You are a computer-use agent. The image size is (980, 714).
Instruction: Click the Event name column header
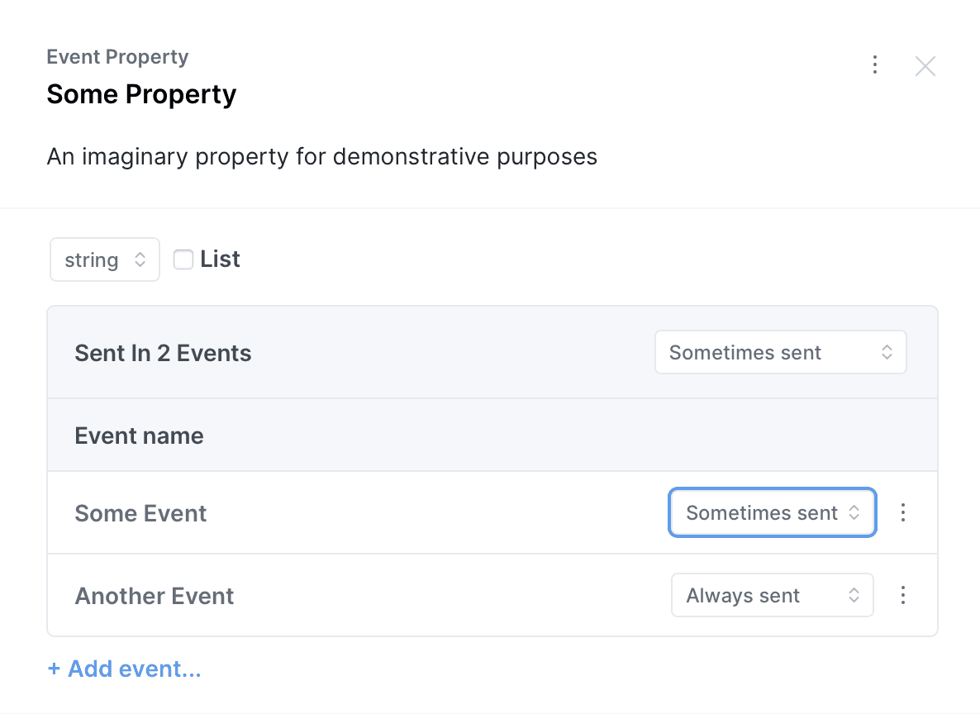pyautogui.click(x=139, y=436)
